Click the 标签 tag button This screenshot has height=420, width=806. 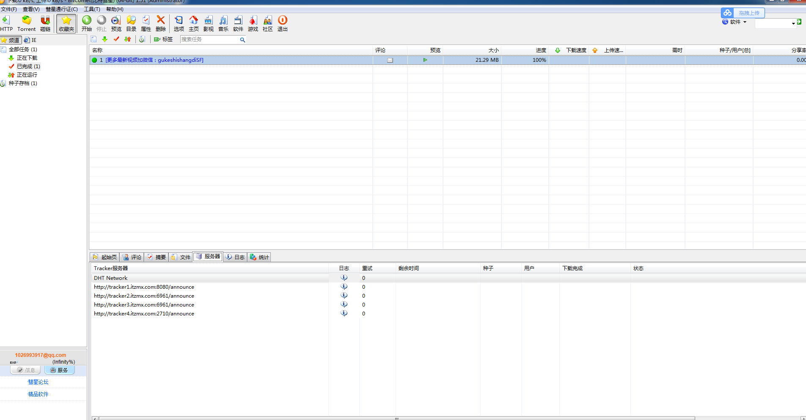tap(163, 39)
